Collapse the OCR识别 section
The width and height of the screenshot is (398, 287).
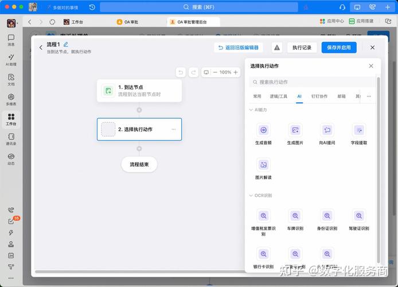[x=251, y=195]
